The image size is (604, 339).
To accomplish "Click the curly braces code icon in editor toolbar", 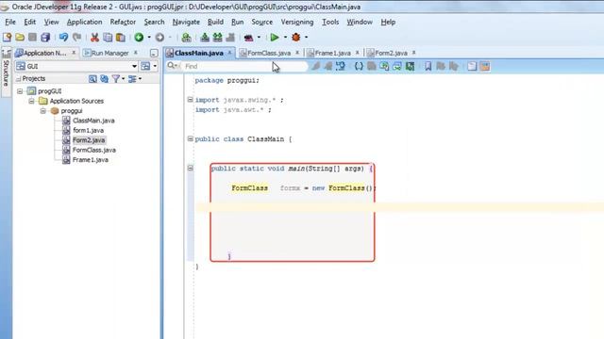I will click(359, 66).
